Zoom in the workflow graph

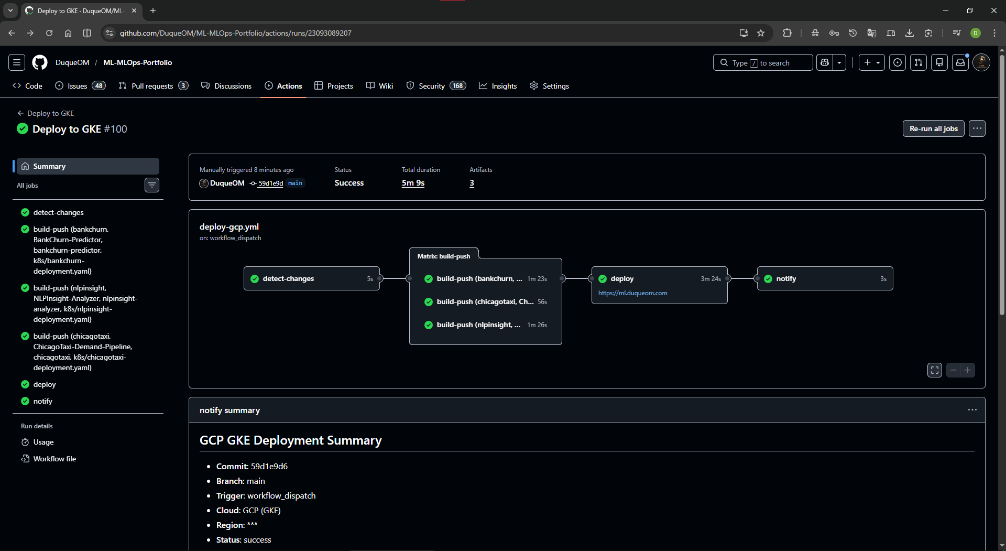tap(967, 370)
